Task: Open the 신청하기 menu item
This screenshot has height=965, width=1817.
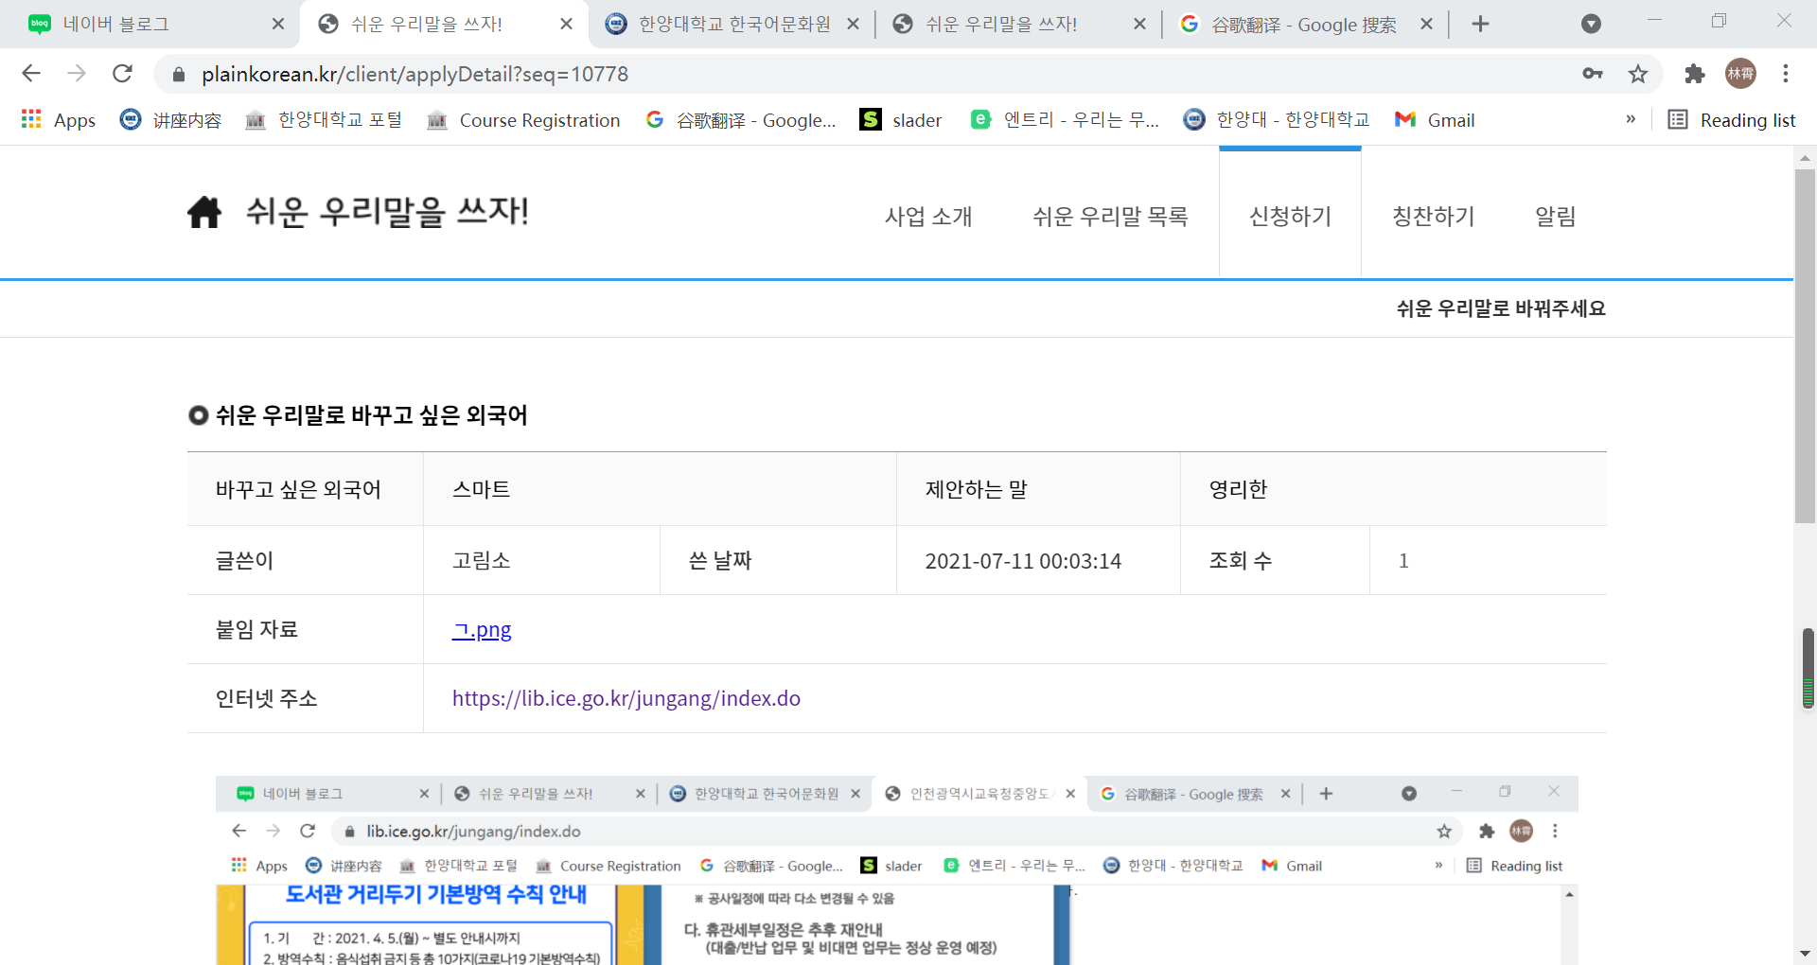Action: click(1290, 217)
